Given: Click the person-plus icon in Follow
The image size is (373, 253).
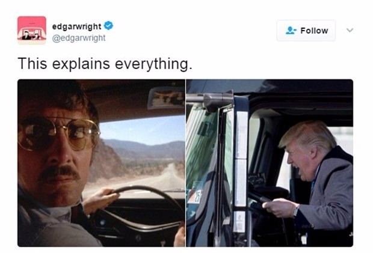Looking at the screenshot, I should [291, 31].
